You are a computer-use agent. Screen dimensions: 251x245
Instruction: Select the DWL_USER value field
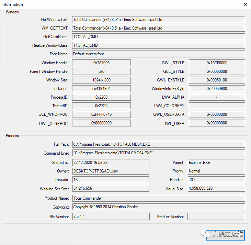coord(217,123)
